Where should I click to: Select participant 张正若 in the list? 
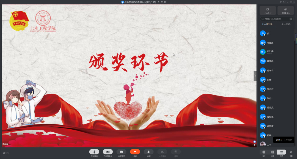[x=277, y=89]
